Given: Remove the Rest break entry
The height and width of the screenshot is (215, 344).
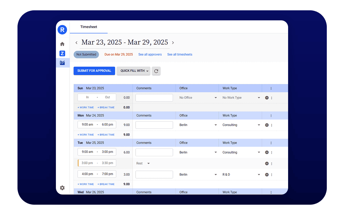Looking at the screenshot, I should click(267, 163).
